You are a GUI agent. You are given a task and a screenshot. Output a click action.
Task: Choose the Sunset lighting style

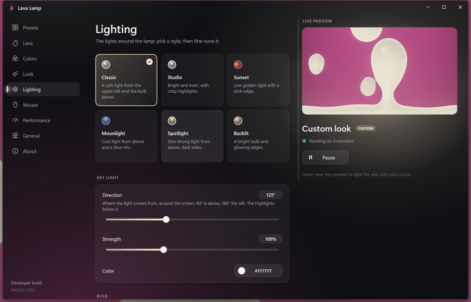[x=258, y=80]
